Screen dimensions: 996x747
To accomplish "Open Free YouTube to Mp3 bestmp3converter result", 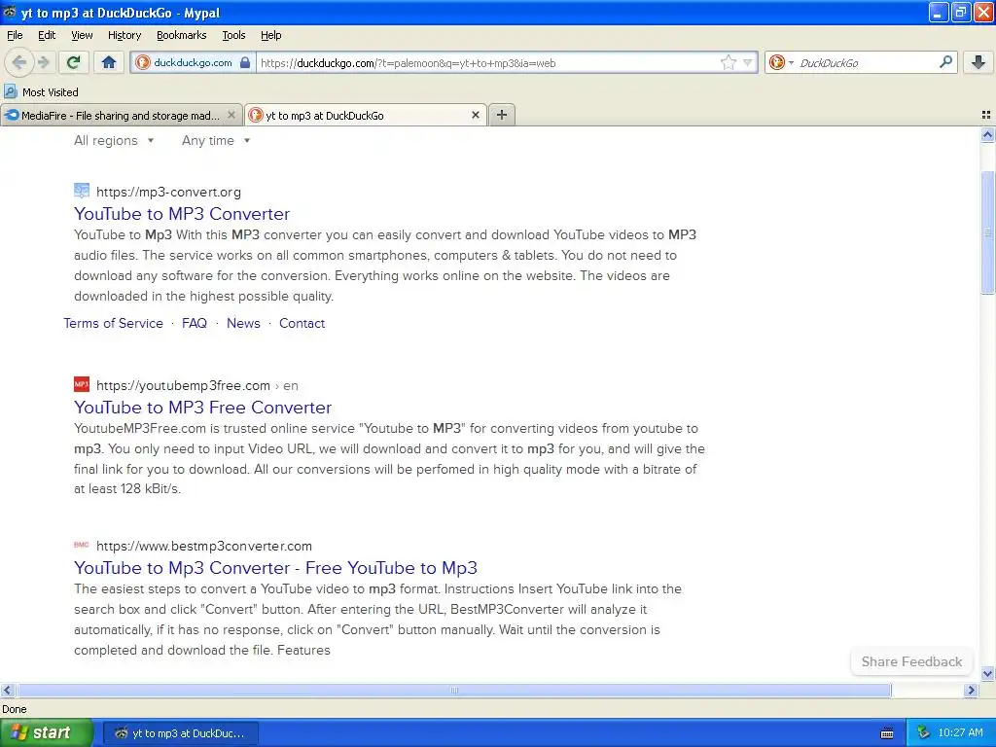I will pyautogui.click(x=275, y=568).
